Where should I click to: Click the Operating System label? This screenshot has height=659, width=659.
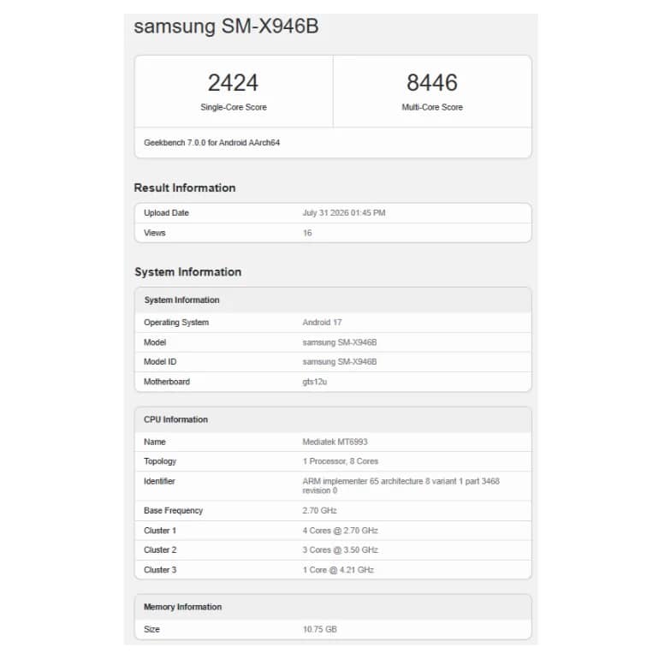point(176,323)
